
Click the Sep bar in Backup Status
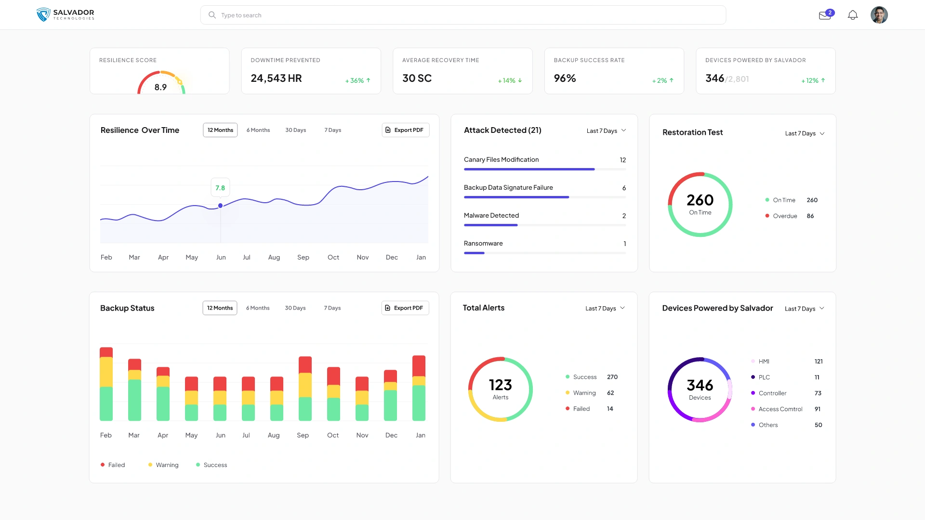(x=305, y=389)
